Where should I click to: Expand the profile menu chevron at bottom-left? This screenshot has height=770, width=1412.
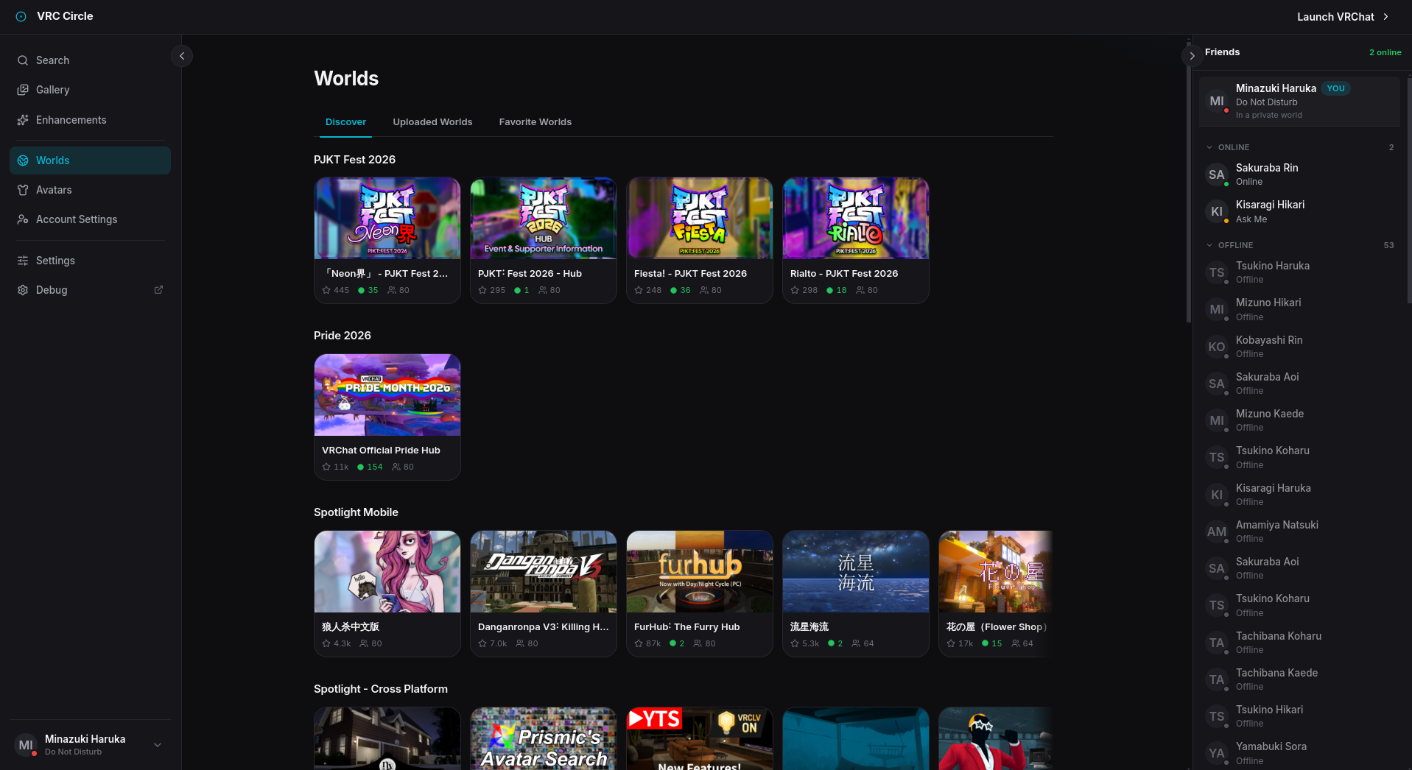[x=158, y=745]
